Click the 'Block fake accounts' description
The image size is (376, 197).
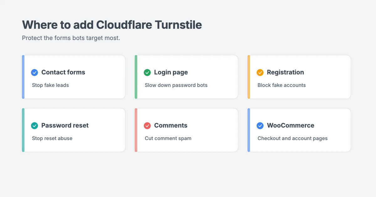click(282, 85)
